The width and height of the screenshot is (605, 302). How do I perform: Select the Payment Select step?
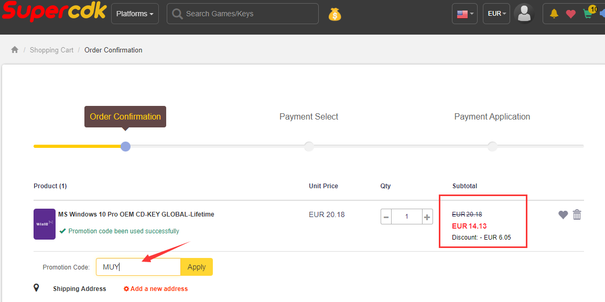tap(309, 116)
